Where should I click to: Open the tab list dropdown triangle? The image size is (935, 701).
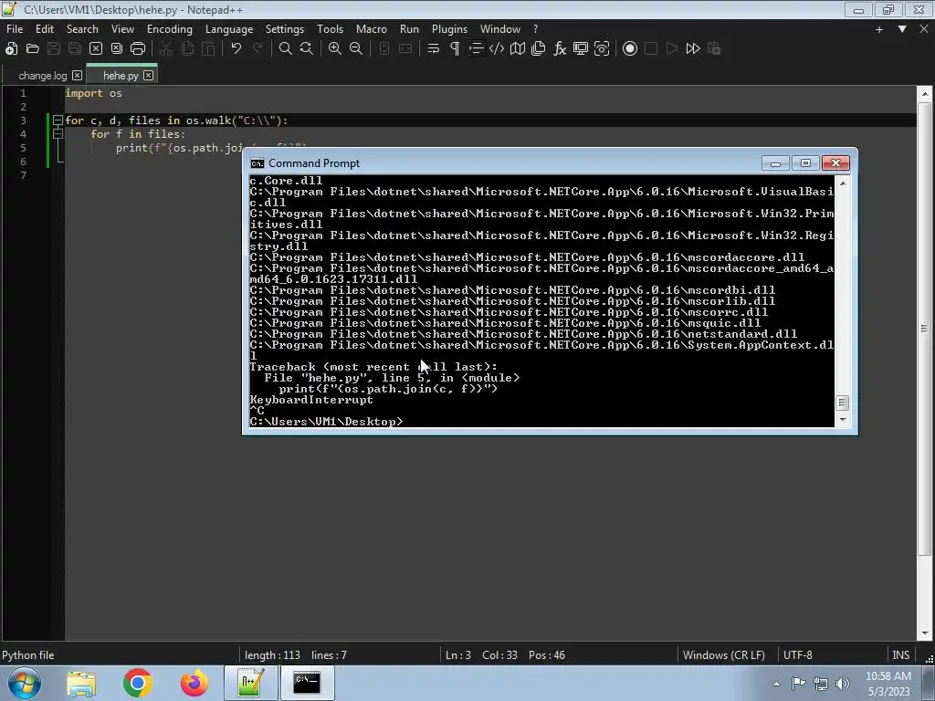pyautogui.click(x=902, y=28)
